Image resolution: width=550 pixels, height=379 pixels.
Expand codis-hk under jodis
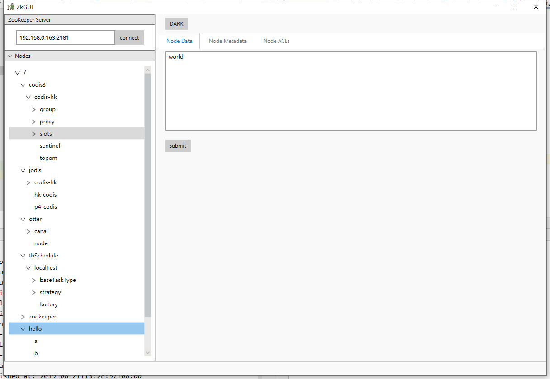[x=28, y=182]
